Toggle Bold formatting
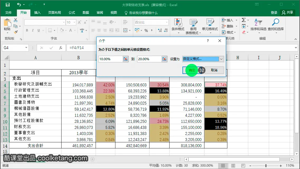The width and height of the screenshot is (300, 169). click(27, 30)
